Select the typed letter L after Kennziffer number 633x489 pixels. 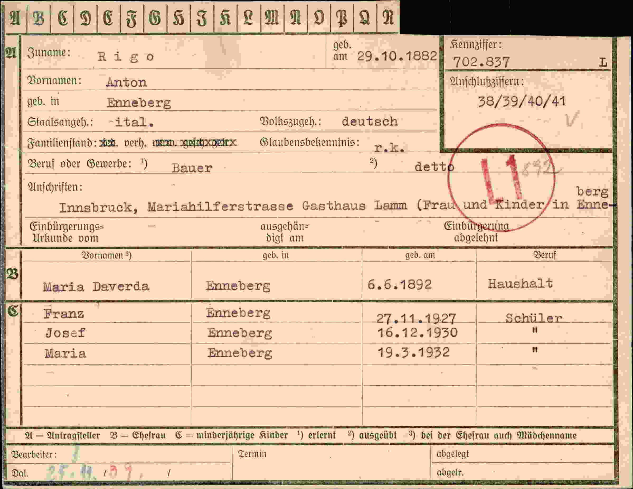(603, 62)
